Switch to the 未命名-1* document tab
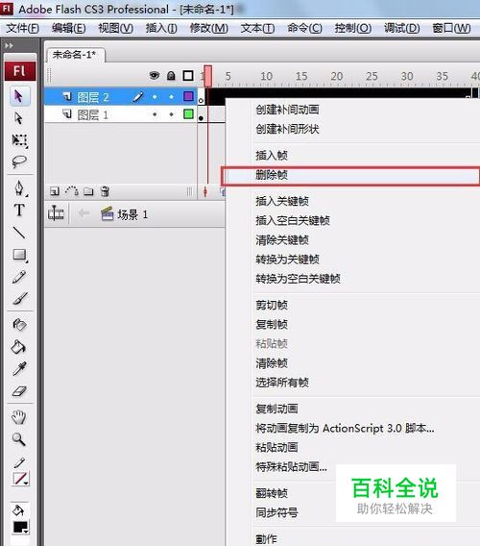480x546 pixels. pyautogui.click(x=75, y=55)
